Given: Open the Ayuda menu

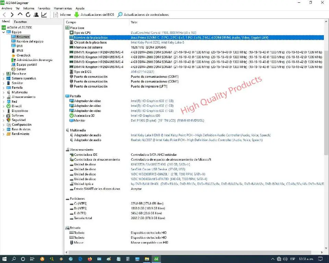Looking at the screenshot, I should click(x=80, y=8).
